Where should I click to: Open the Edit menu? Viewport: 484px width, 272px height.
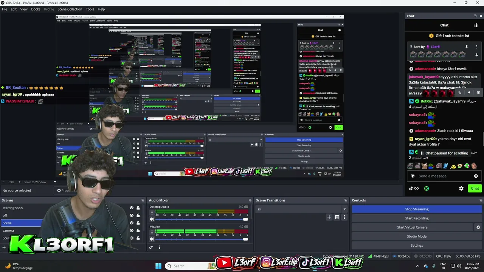point(14,9)
